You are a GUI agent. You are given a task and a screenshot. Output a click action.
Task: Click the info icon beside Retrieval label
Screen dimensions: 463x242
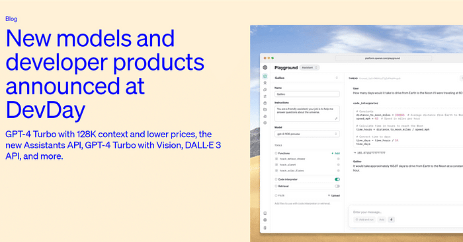pyautogui.click(x=276, y=186)
